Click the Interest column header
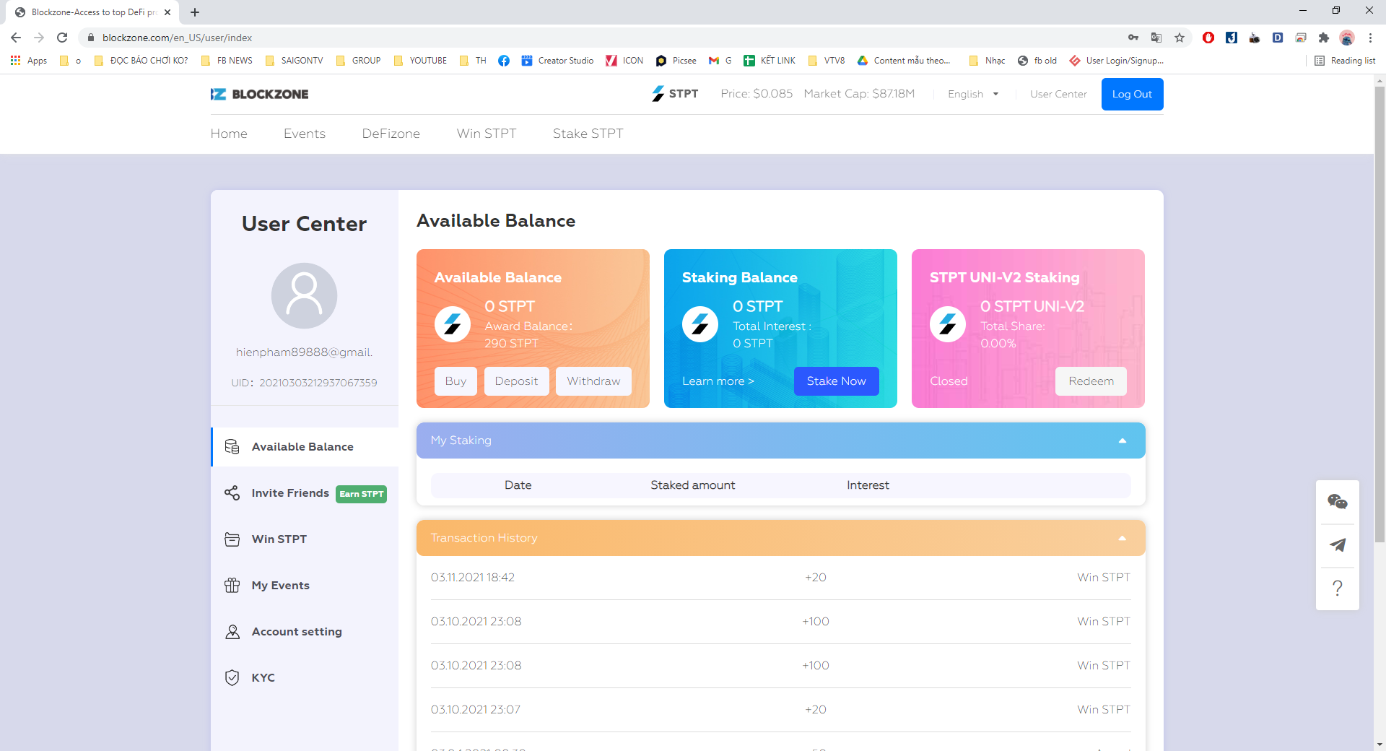This screenshot has width=1386, height=751. coord(868,485)
